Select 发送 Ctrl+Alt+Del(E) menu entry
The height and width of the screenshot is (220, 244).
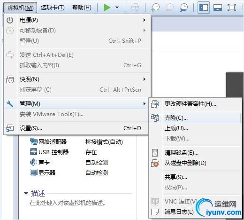click(x=76, y=55)
